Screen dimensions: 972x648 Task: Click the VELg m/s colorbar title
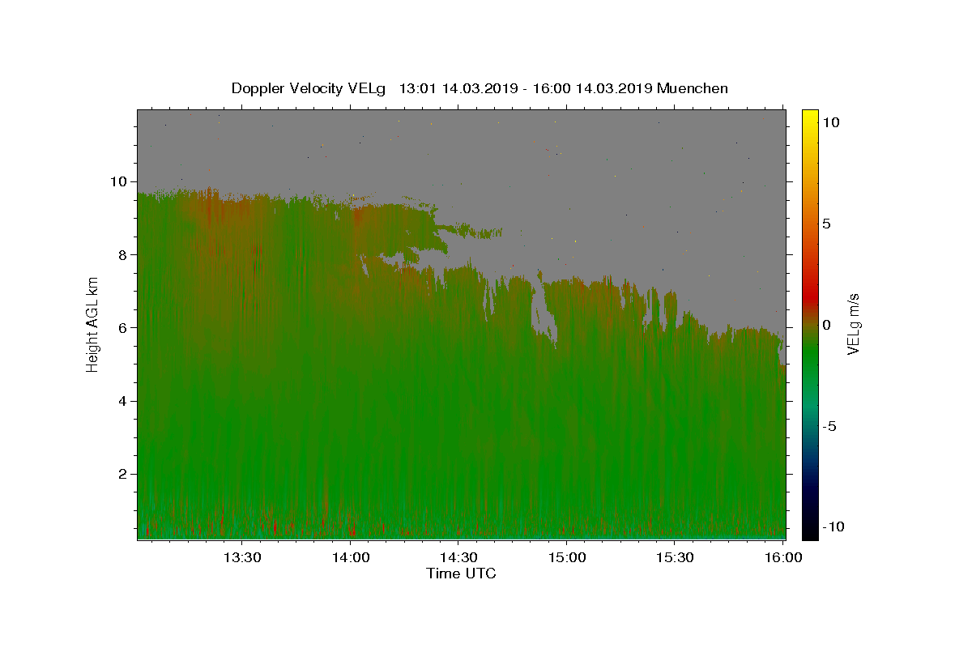[x=854, y=324]
